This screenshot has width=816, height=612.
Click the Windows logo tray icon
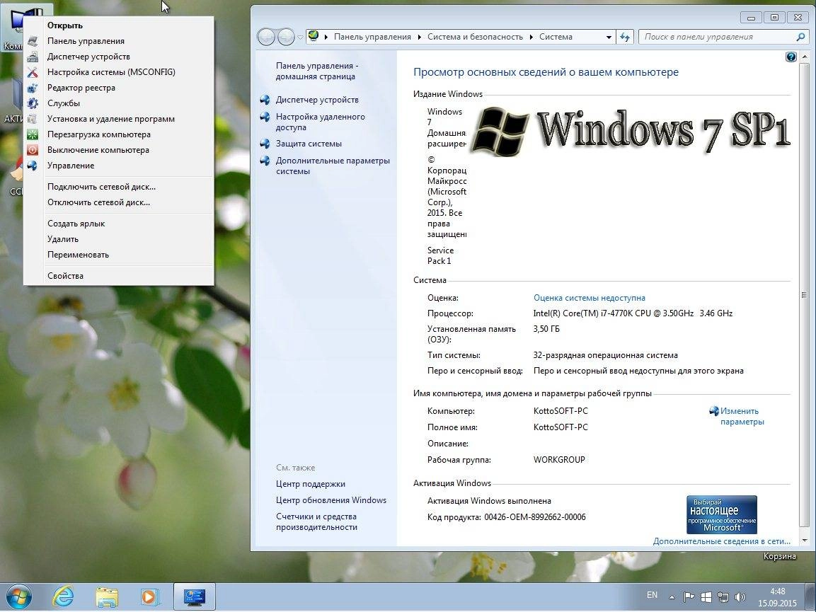point(706,597)
